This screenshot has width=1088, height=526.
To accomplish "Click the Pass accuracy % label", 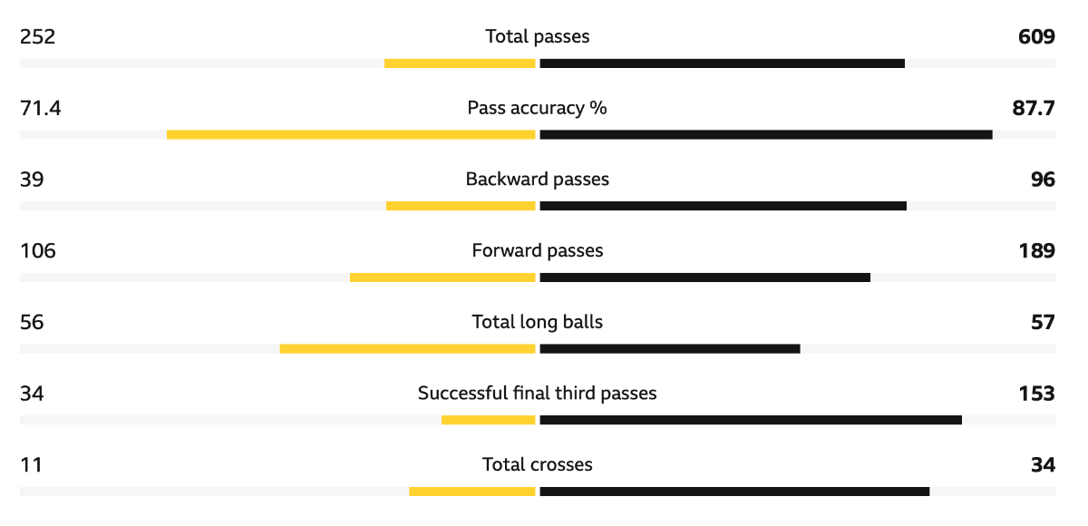I will [538, 108].
